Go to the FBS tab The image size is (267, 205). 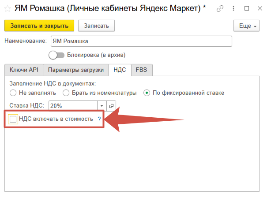click(142, 70)
